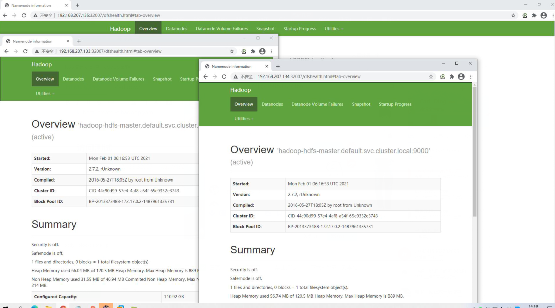Click the not-secure warning icon for 192.168.207.134
Viewport: 555px width, 308px height.
point(236,76)
